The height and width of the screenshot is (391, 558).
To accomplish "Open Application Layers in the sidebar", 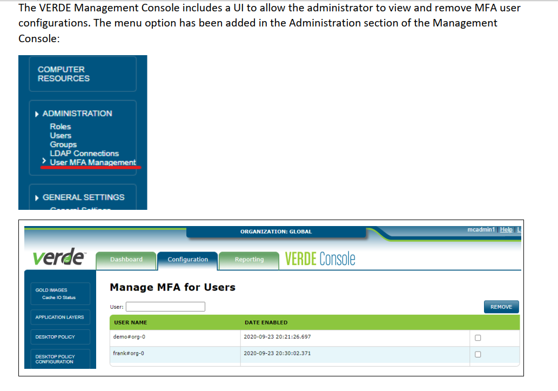I will [60, 317].
